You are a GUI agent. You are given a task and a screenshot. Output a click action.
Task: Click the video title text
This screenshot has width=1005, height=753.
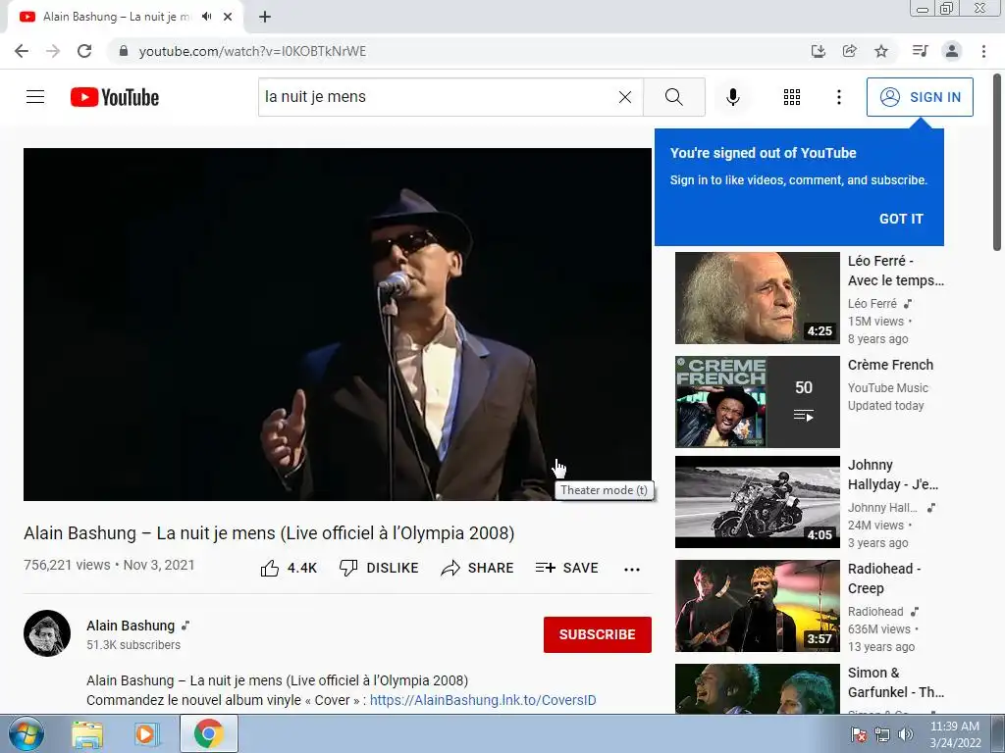click(x=269, y=533)
